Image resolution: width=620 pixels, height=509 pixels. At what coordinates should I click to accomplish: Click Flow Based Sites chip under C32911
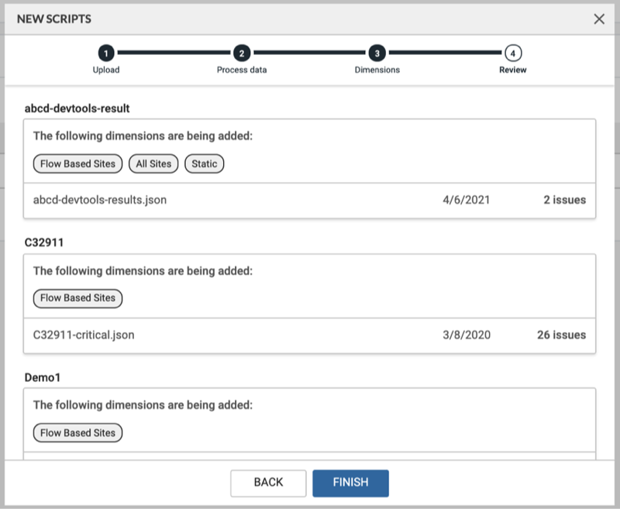click(x=77, y=298)
